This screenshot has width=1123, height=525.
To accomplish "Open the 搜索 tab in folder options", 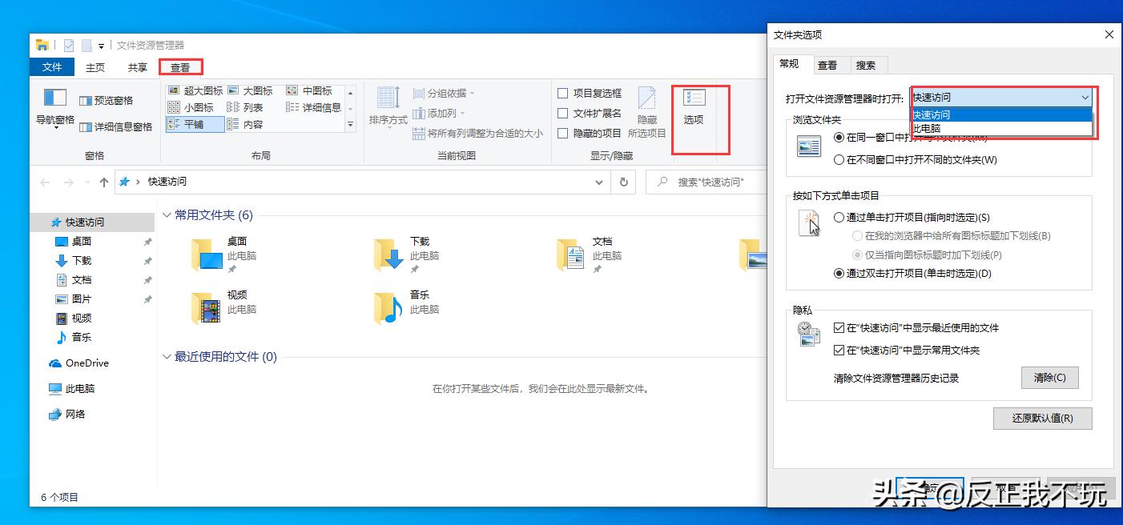I will point(867,65).
